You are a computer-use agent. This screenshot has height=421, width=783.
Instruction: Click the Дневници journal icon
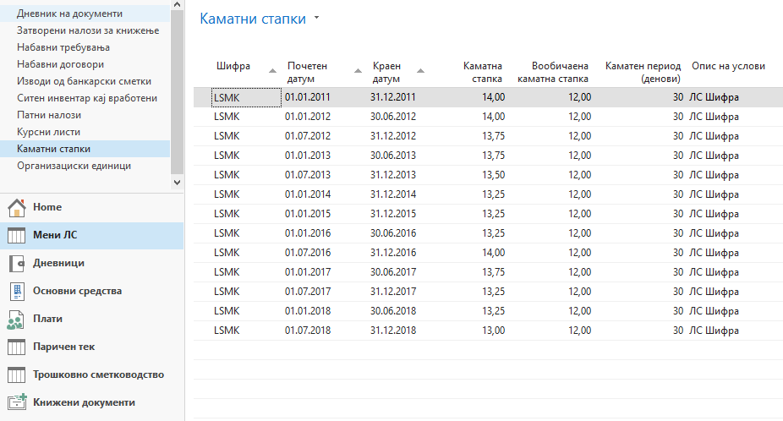tap(16, 263)
